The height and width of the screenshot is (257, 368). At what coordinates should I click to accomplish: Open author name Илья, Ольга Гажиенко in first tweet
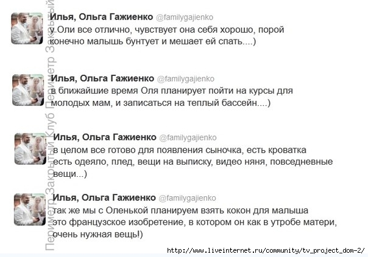tap(101, 17)
